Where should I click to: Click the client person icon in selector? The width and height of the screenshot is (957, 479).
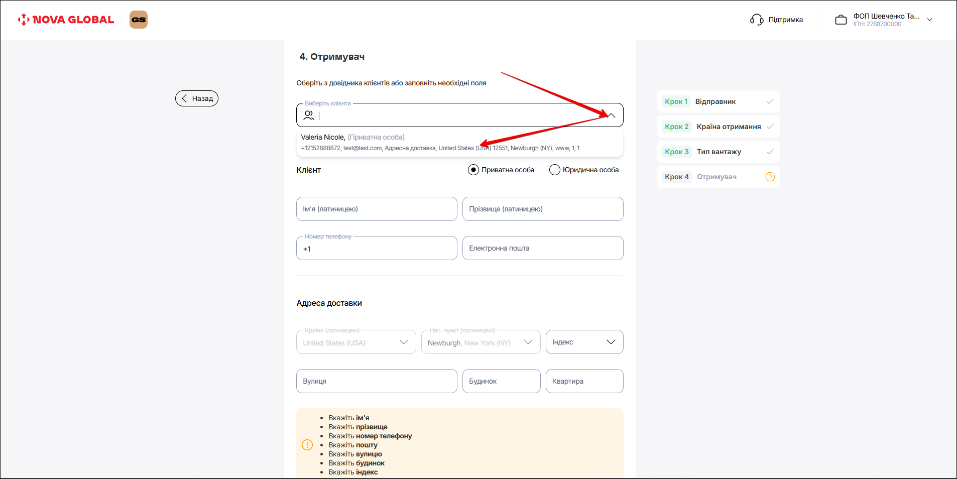[x=309, y=115]
